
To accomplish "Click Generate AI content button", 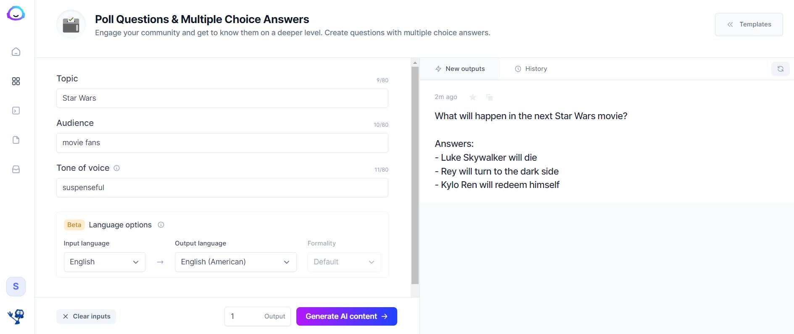I will 346,316.
